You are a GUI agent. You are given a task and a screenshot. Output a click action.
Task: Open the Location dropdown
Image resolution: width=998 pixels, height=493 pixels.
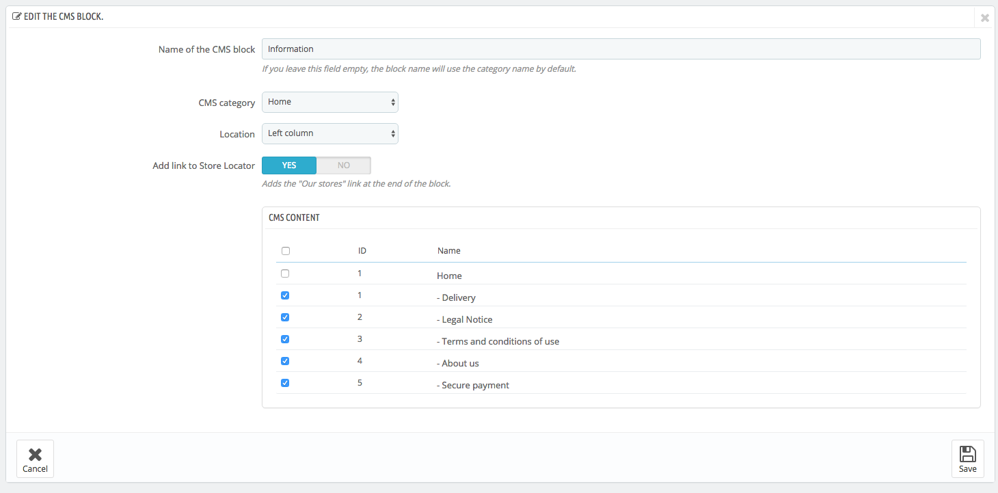(x=330, y=133)
